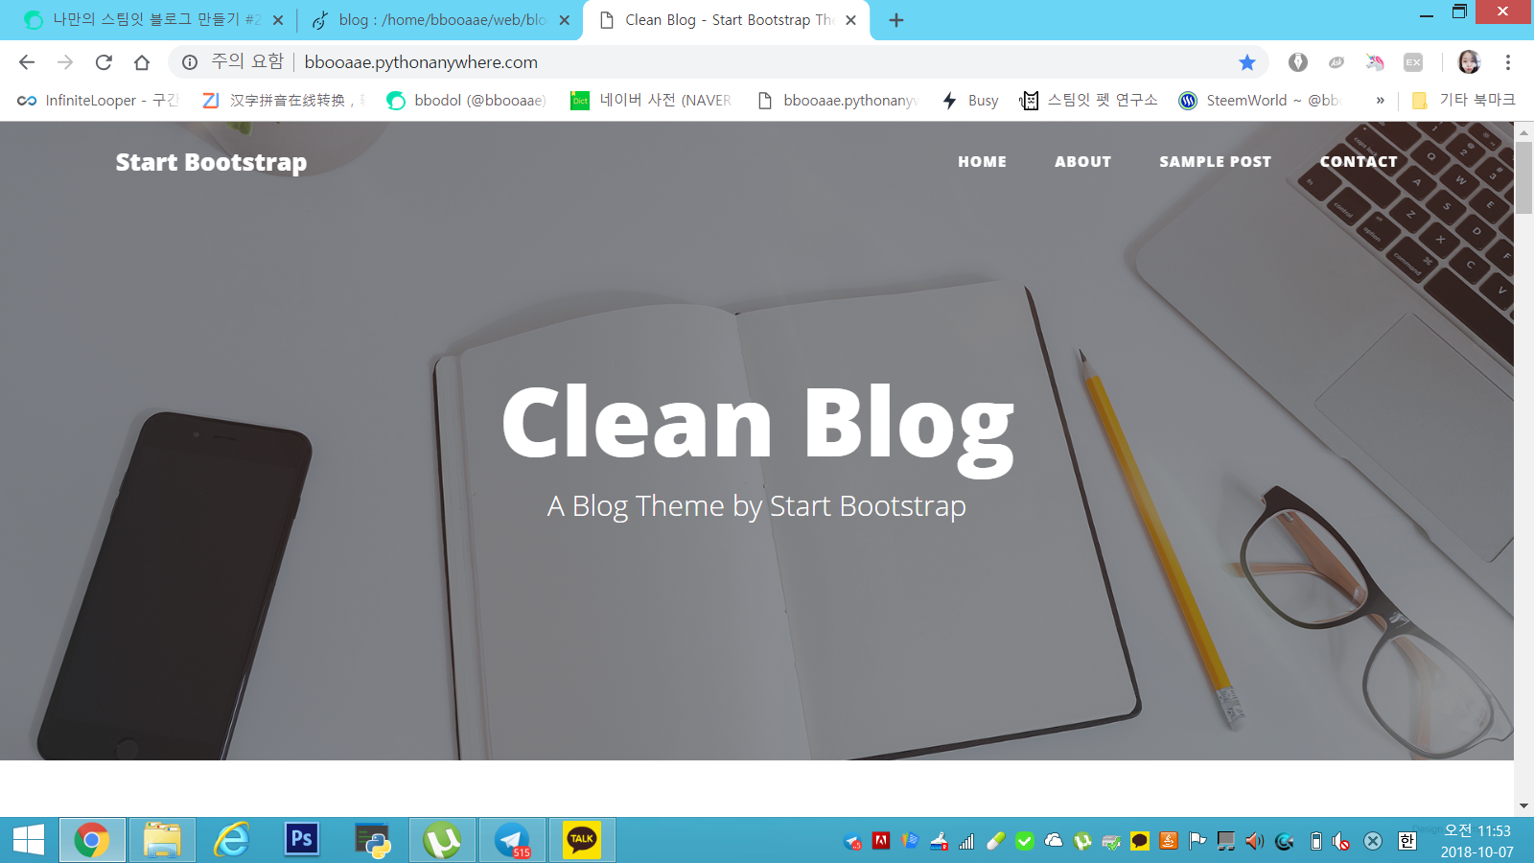The height and width of the screenshot is (863, 1534).
Task: Open the Busy bookmark
Action: click(970, 100)
